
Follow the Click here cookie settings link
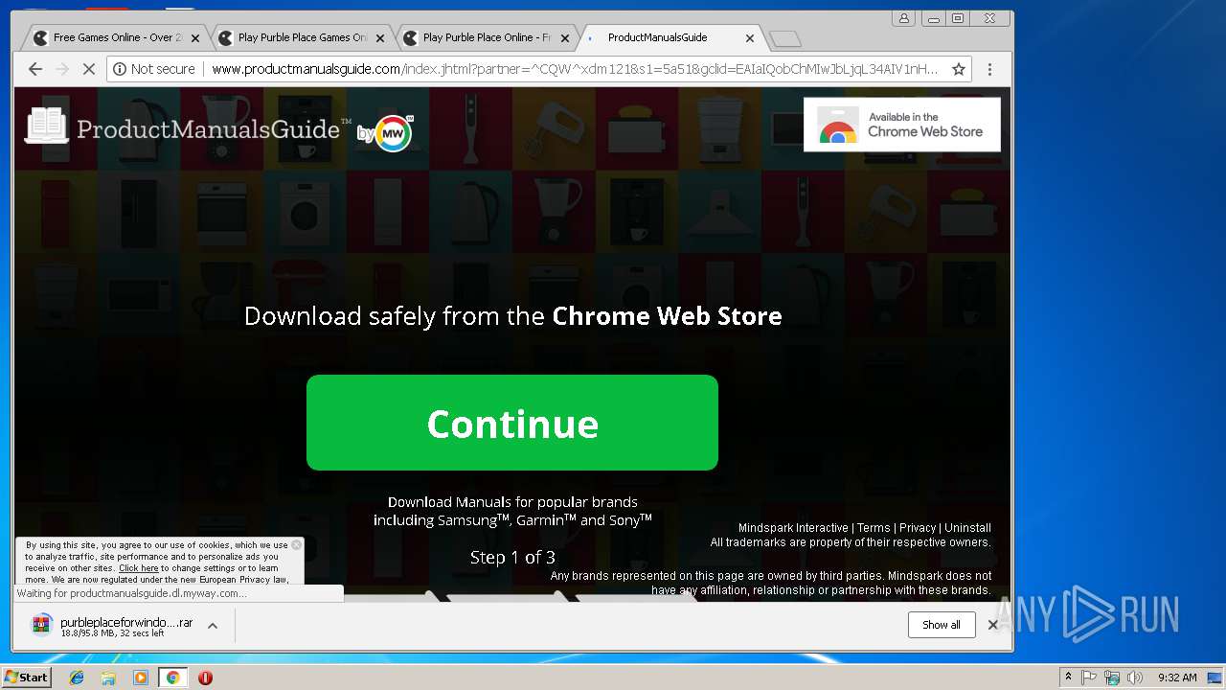tap(139, 568)
